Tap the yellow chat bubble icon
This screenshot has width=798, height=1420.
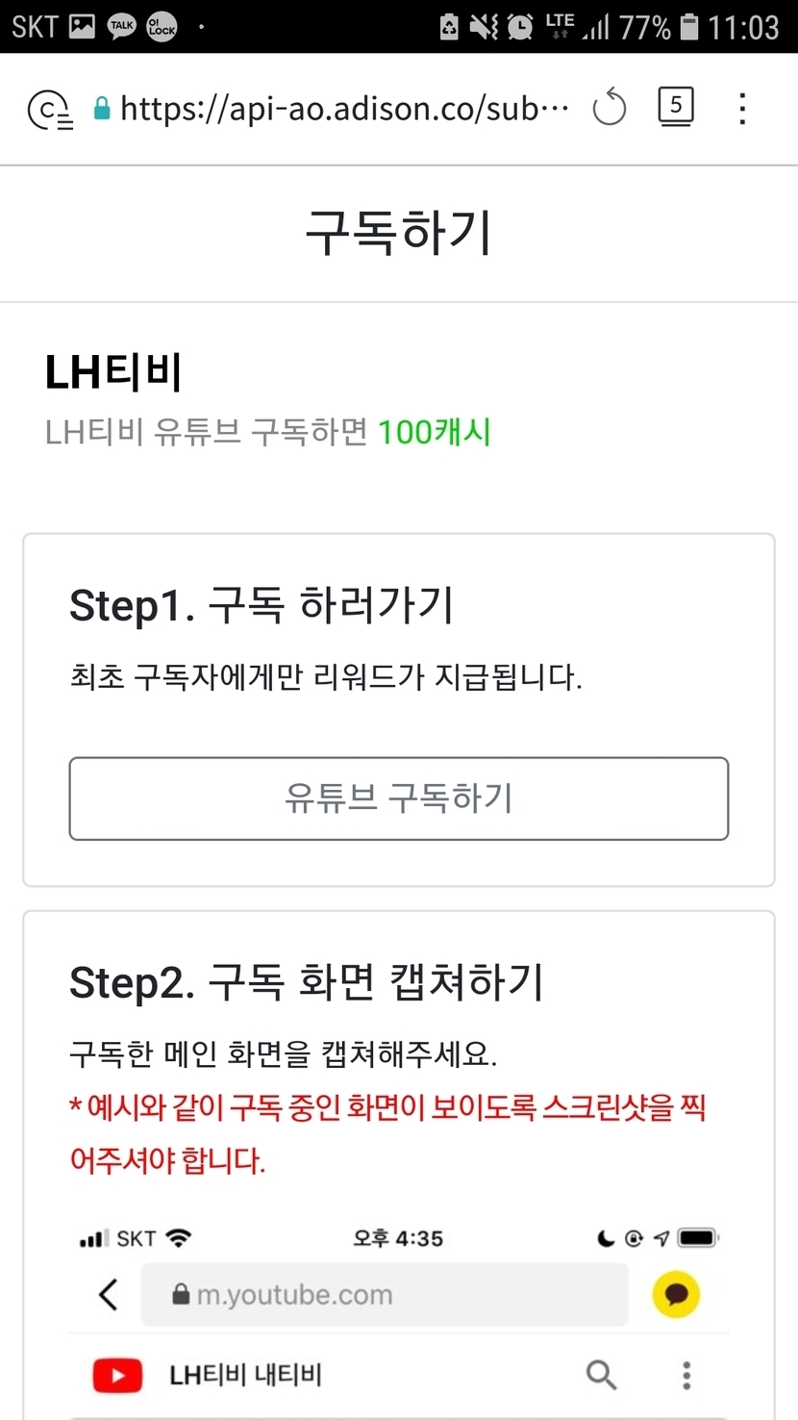676,1295
